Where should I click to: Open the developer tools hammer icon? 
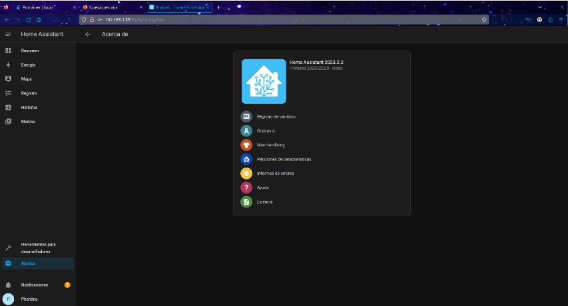(8, 248)
